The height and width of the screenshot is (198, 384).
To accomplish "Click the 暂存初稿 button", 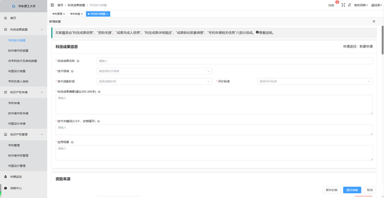I will [x=332, y=190].
